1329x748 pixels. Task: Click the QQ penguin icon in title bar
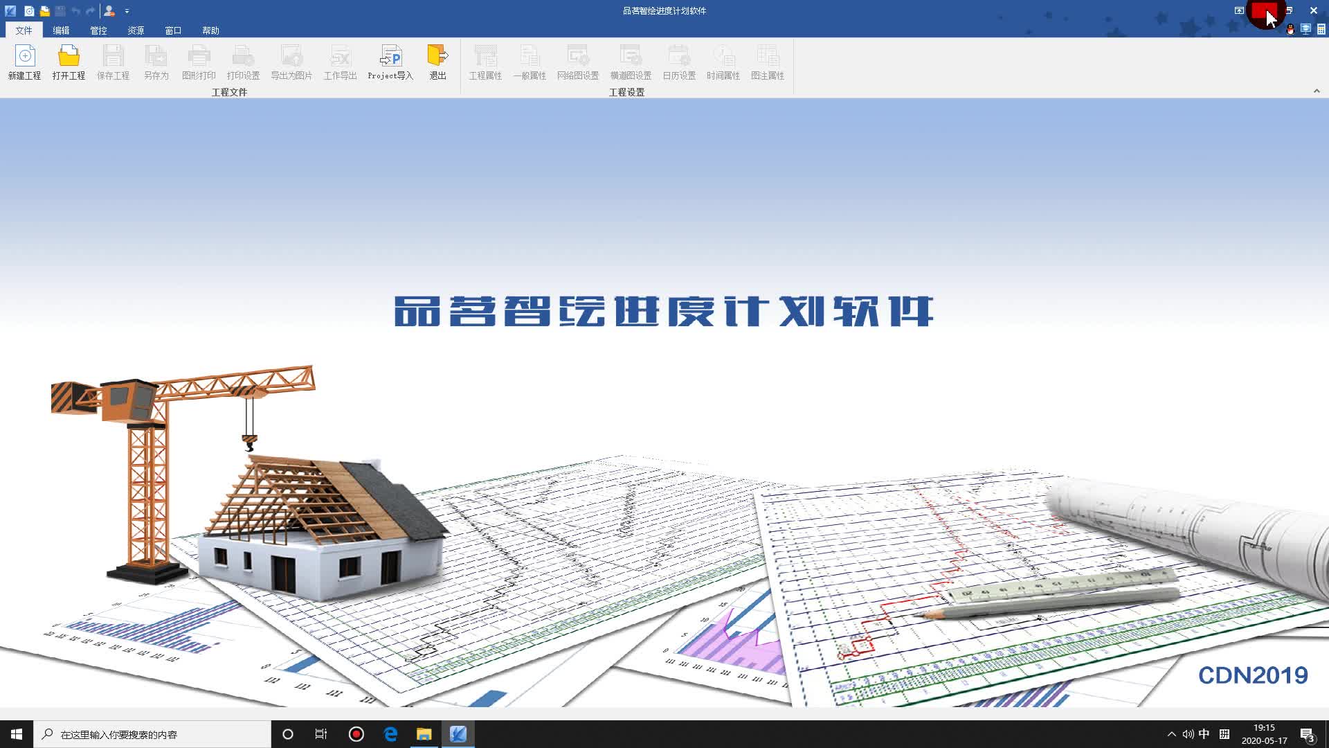point(1290,30)
